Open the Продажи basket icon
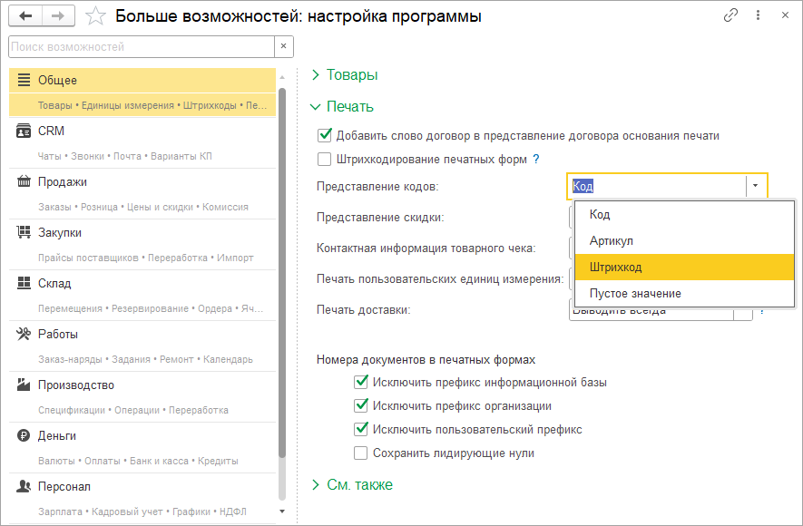Screen dimensions: 803x526 pyautogui.click(x=24, y=182)
